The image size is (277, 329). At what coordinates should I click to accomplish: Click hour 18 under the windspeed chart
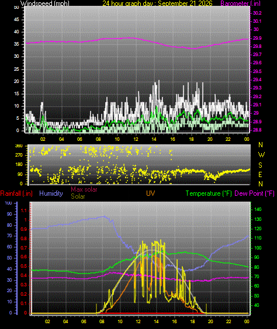click(191, 139)
